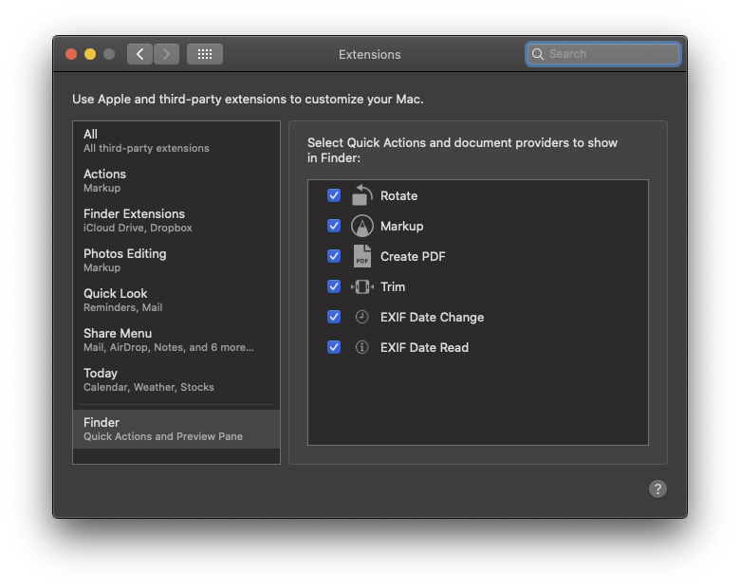The image size is (740, 588).
Task: Turn off the Trim checkbox
Action: [x=334, y=286]
